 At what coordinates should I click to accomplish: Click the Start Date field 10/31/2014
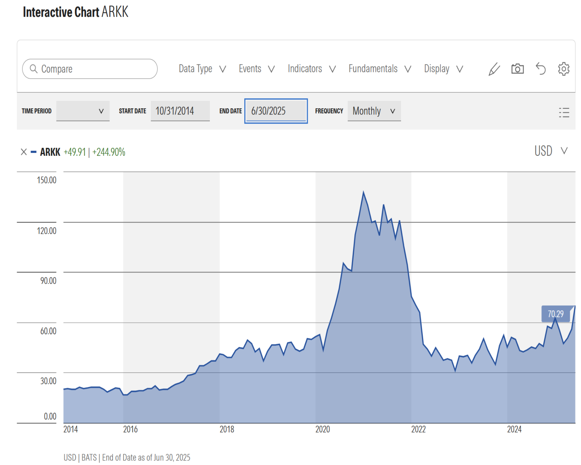pos(180,111)
